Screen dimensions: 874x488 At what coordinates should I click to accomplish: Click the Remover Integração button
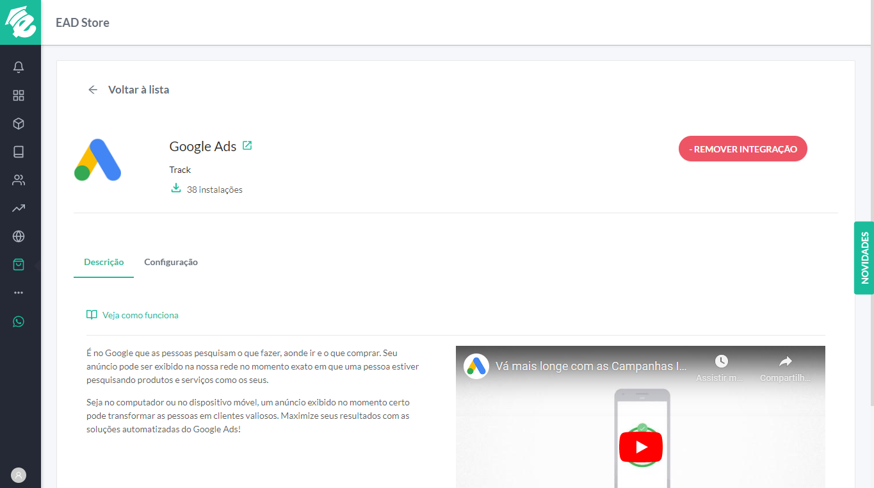(x=743, y=149)
